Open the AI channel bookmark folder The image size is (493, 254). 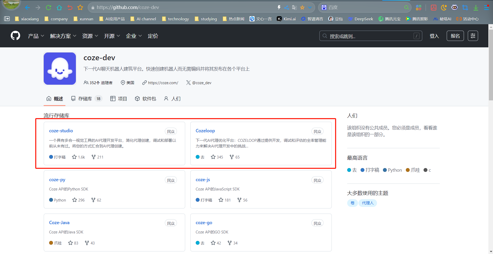click(x=143, y=19)
